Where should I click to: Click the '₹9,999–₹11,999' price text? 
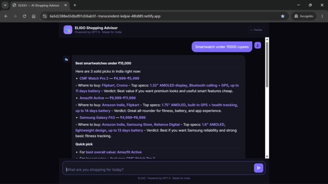(122, 98)
